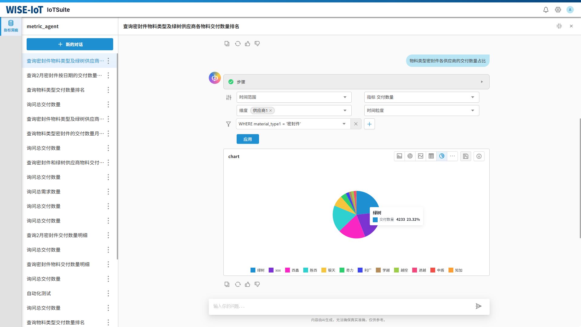Switch chart to bar chart view
The height and width of the screenshot is (327, 581).
pos(399,156)
